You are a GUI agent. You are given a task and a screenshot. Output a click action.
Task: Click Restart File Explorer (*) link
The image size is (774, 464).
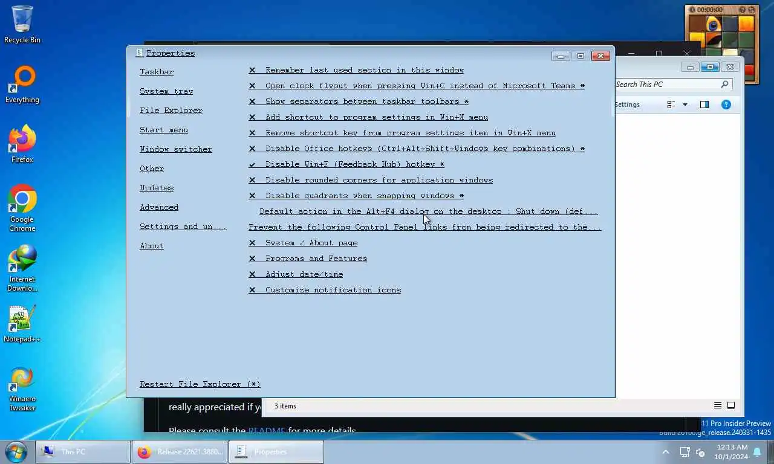click(200, 384)
